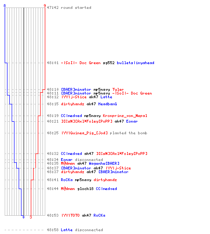Click the blue final count 0 label
The width and height of the screenshot is (210, 234).
23,217
